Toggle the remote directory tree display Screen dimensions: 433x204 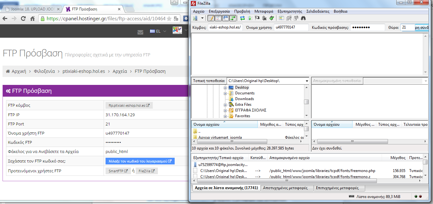pos(226,18)
